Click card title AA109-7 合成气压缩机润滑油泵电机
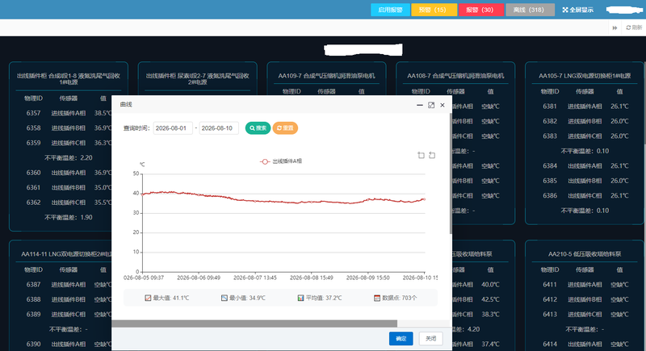The image size is (646, 351). tap(327, 76)
